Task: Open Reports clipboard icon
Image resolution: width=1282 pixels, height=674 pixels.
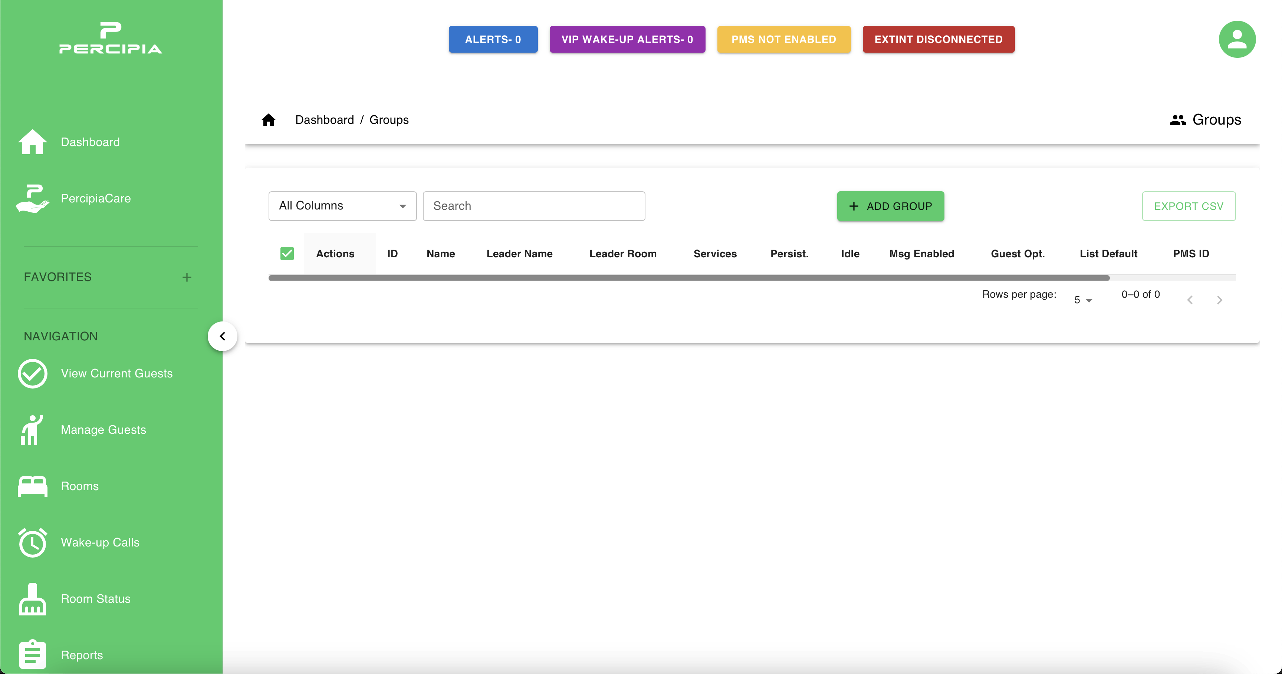Action: coord(32,655)
